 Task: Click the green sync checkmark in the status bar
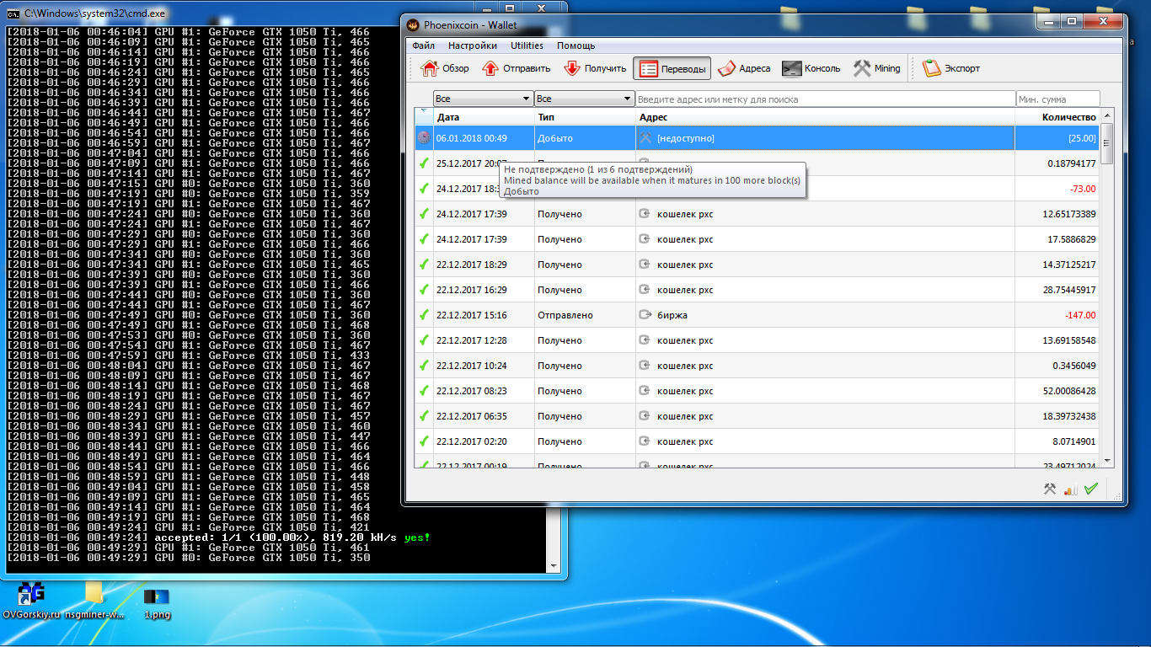1091,489
